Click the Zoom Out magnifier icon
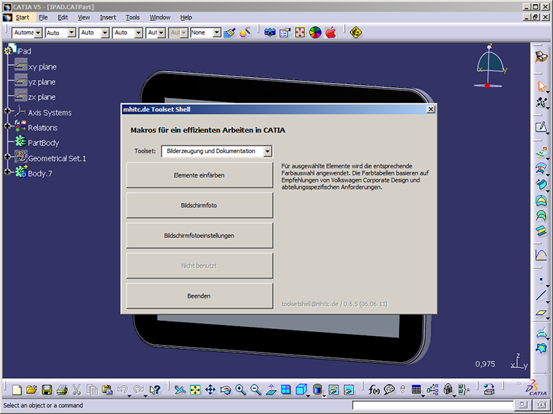The image size is (553, 414). tap(256, 389)
